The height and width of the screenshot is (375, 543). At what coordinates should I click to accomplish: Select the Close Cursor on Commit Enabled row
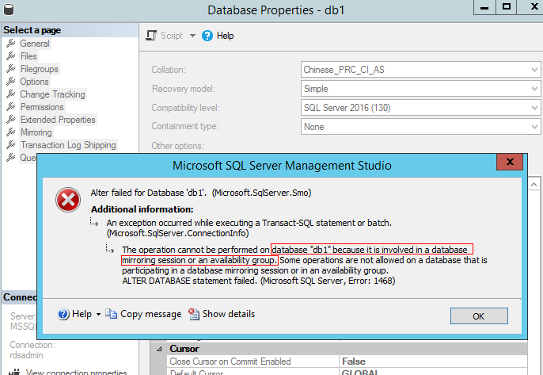click(x=347, y=362)
